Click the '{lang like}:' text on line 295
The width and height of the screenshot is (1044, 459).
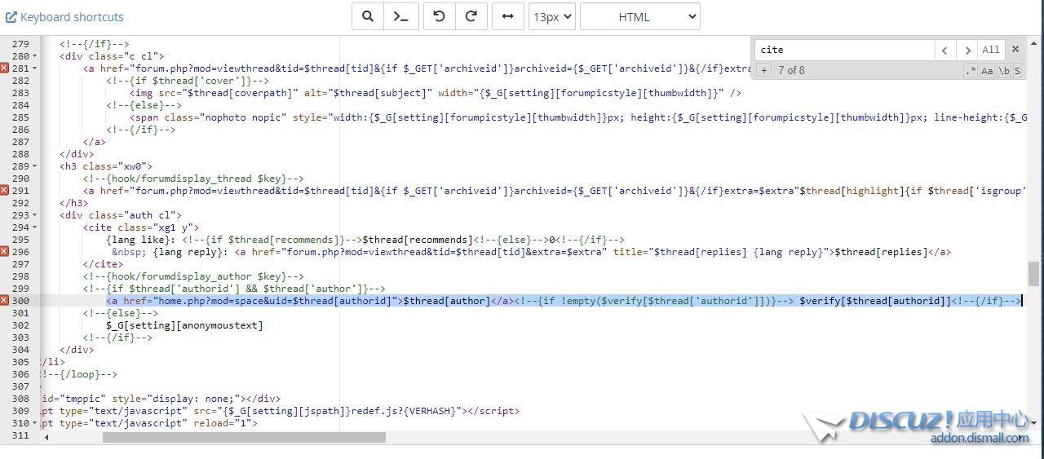[x=141, y=240]
